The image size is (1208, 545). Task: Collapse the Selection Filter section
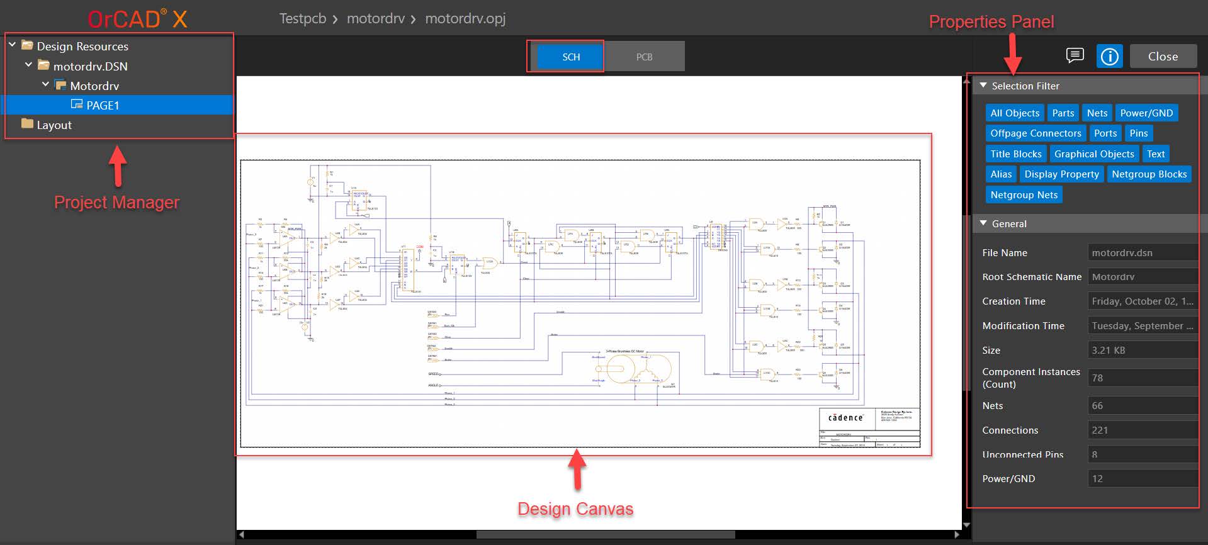point(983,86)
